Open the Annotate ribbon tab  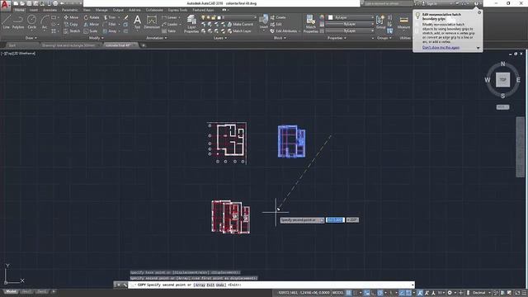[x=49, y=10]
